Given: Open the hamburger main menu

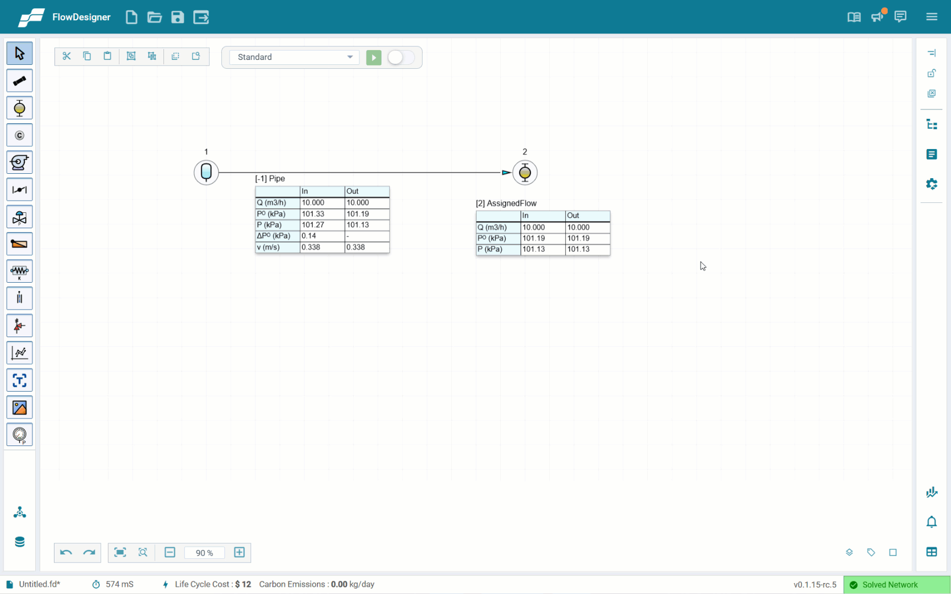Looking at the screenshot, I should click(931, 17).
